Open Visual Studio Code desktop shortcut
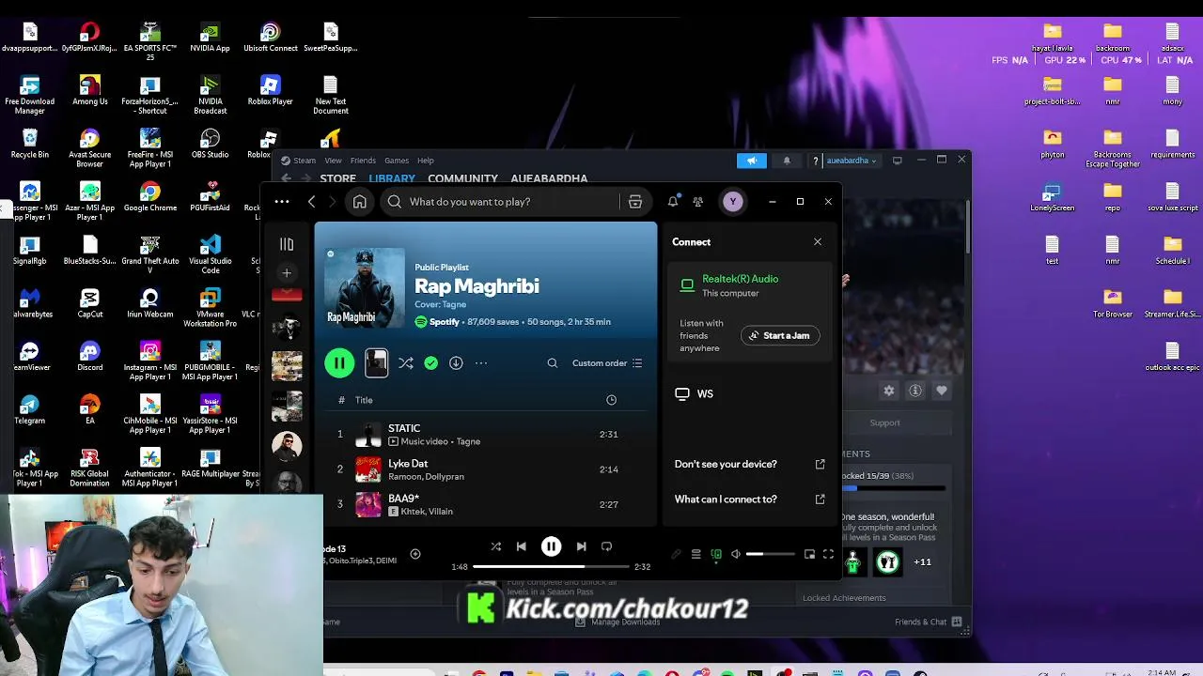 [211, 254]
